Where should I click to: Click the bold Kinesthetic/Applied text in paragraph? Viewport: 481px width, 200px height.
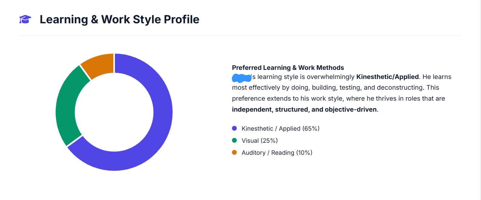(388, 77)
